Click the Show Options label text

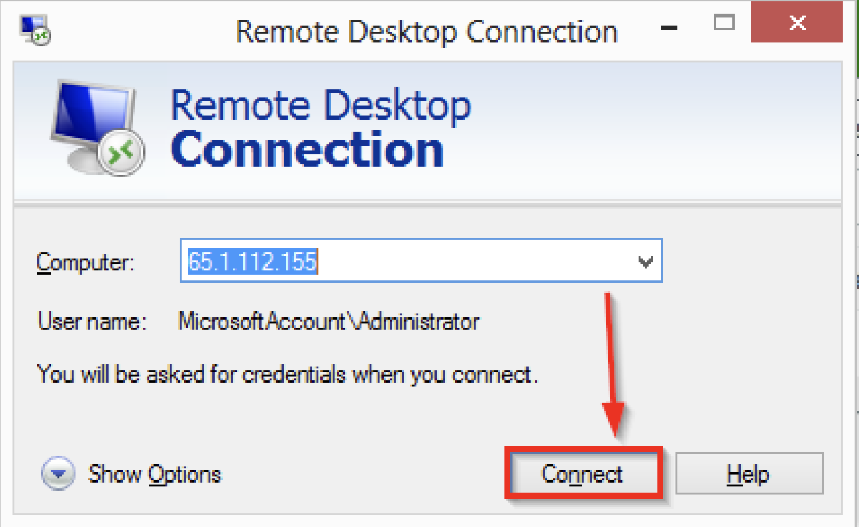tap(155, 475)
